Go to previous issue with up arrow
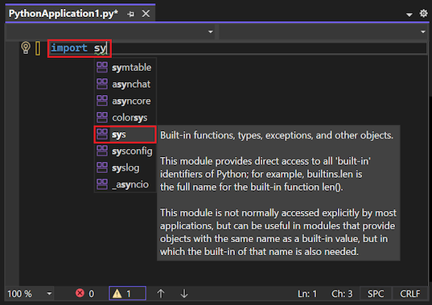 pyautogui.click(x=161, y=294)
